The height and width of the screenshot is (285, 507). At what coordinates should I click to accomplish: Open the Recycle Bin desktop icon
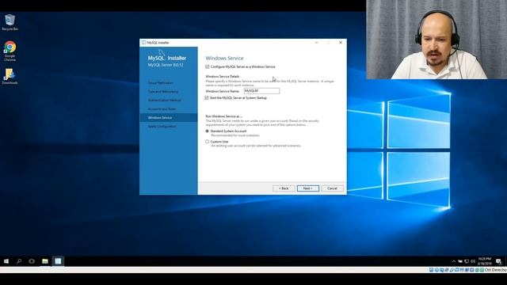click(x=10, y=22)
